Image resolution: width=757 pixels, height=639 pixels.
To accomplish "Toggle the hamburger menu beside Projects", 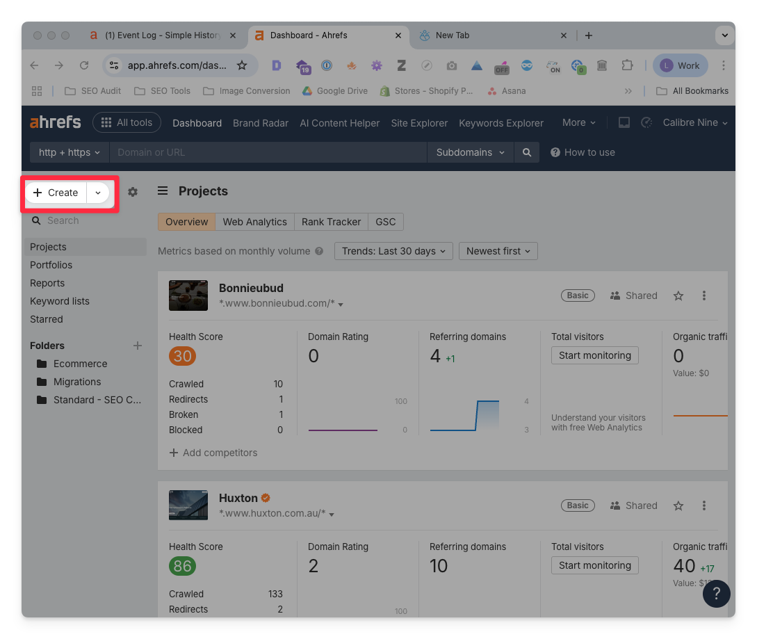I will (x=163, y=191).
